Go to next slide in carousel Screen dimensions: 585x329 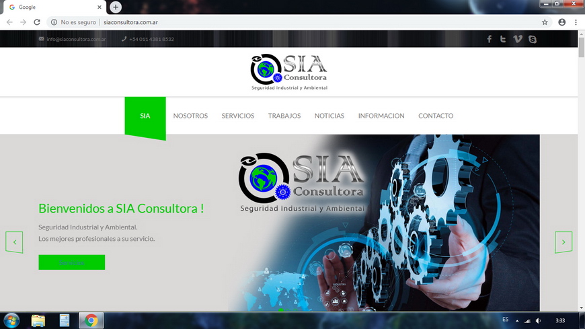pos(563,242)
